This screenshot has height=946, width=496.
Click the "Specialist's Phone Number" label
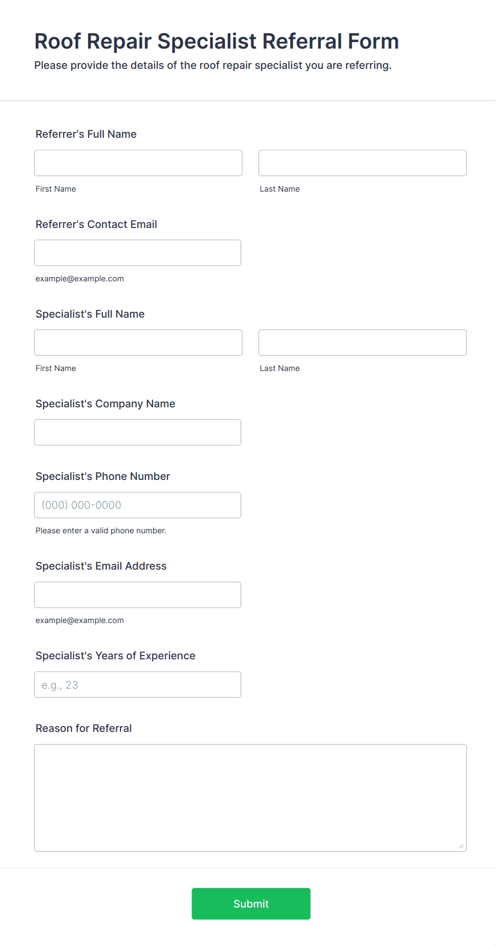pos(102,476)
